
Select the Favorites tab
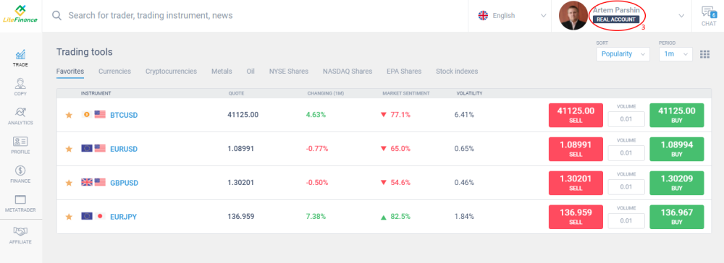tap(70, 72)
